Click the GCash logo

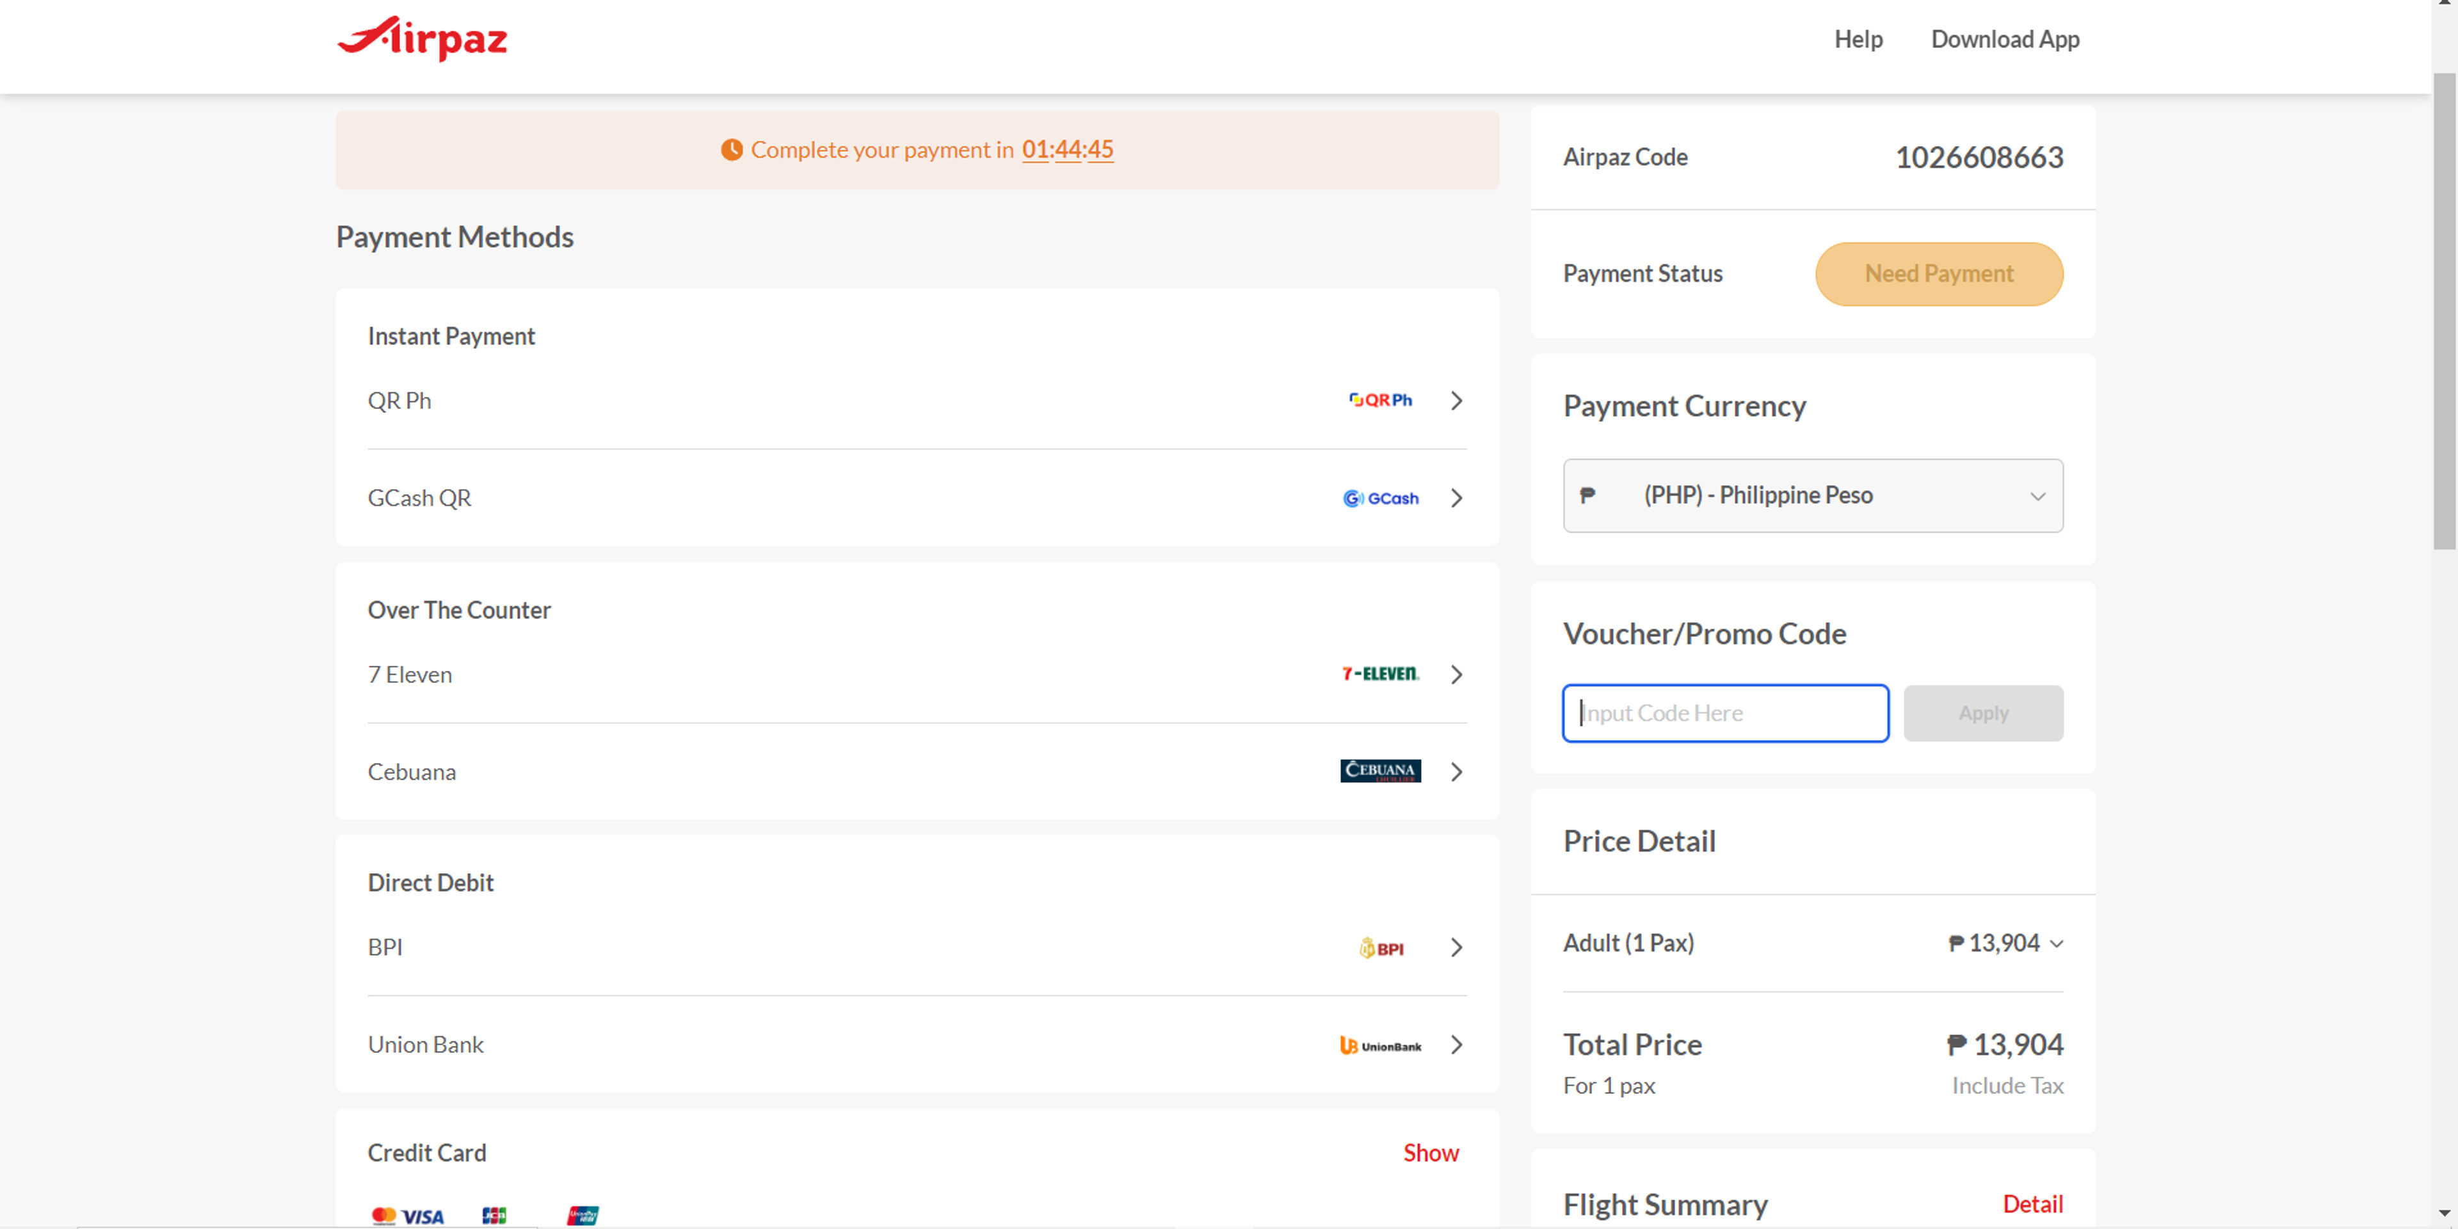pos(1380,498)
